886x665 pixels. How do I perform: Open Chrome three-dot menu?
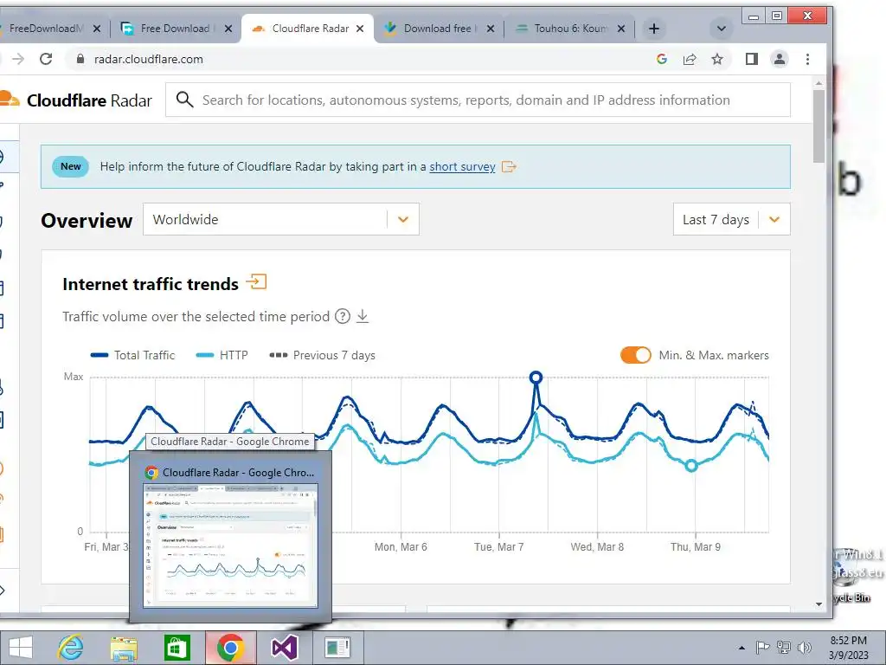point(807,59)
